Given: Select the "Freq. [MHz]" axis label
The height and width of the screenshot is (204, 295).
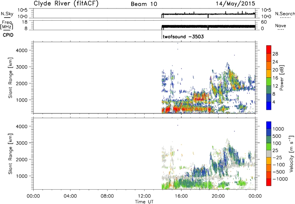Looking at the screenshot, I should click(7, 25).
